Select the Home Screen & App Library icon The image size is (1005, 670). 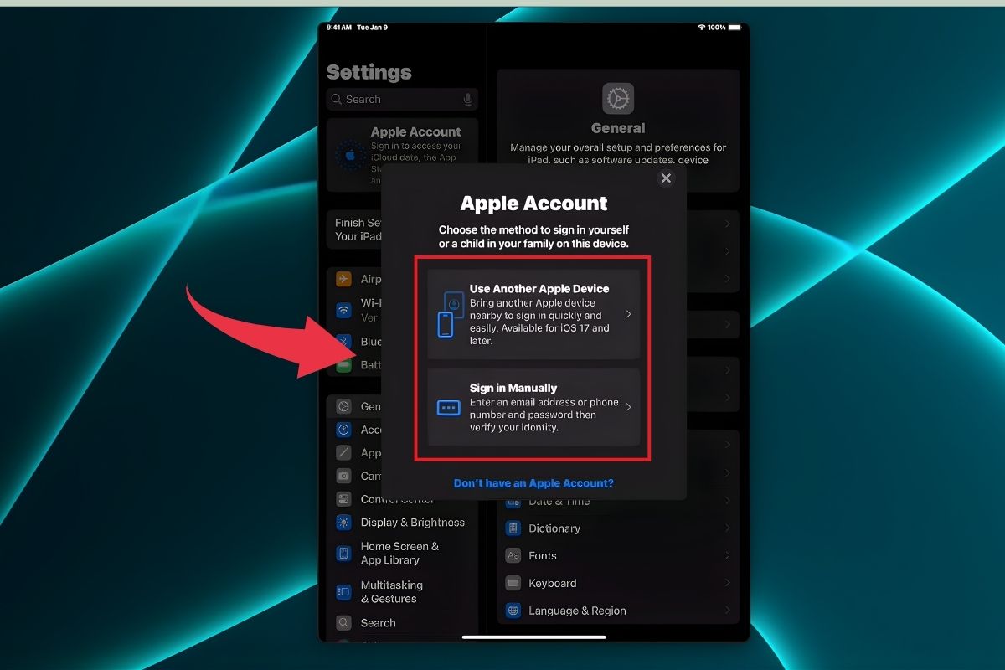343,554
